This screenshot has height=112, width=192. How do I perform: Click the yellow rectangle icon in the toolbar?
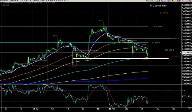point(175,1)
